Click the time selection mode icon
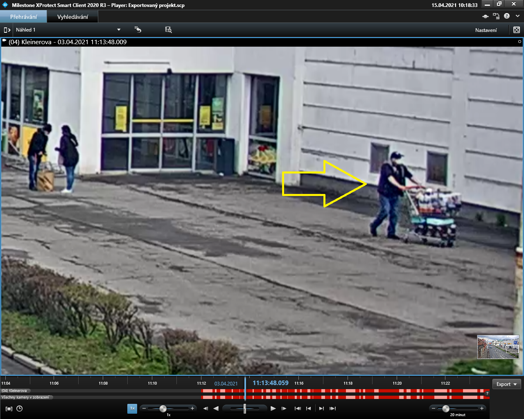Viewport: 524px width, 419px height. coord(9,408)
